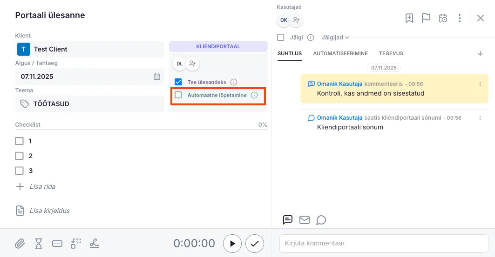The width and height of the screenshot is (495, 257).
Task: Open the calendar clock reminder icon
Action: [443, 18]
